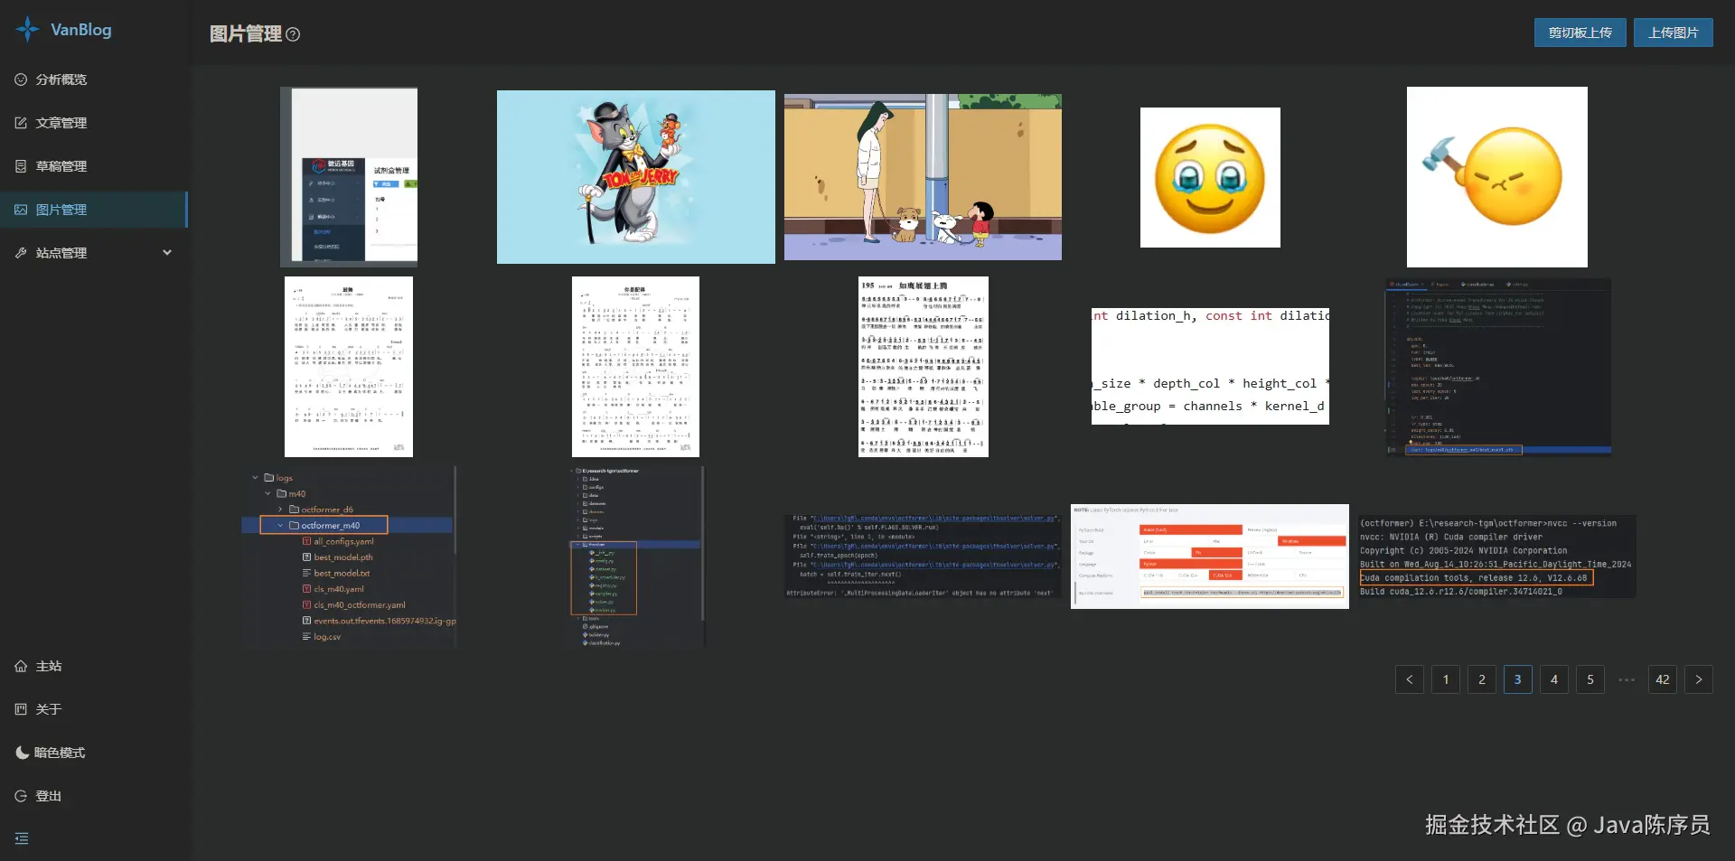Go to page 2
Image resolution: width=1735 pixels, height=861 pixels.
[1482, 679]
